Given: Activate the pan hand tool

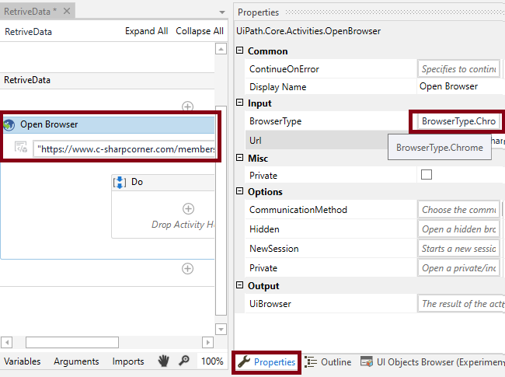Looking at the screenshot, I should click(164, 361).
